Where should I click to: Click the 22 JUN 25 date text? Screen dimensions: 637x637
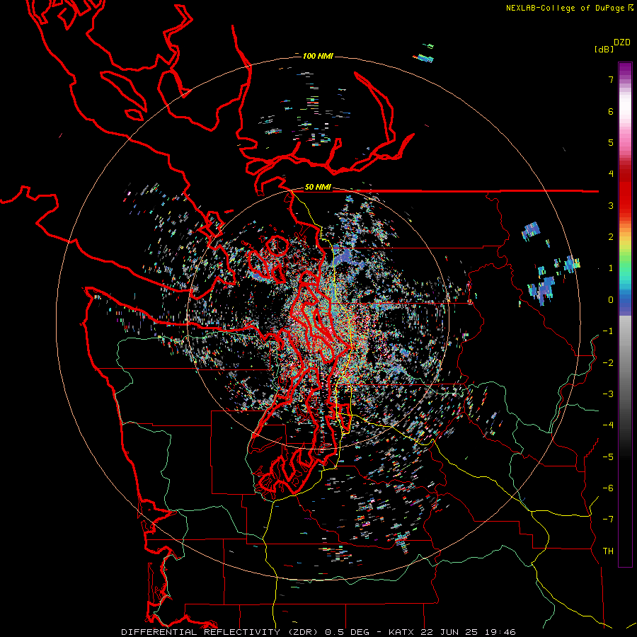click(x=449, y=632)
